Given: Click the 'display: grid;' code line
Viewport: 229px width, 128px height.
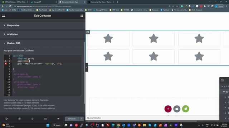Looking at the screenshot, I should [x=26, y=58].
